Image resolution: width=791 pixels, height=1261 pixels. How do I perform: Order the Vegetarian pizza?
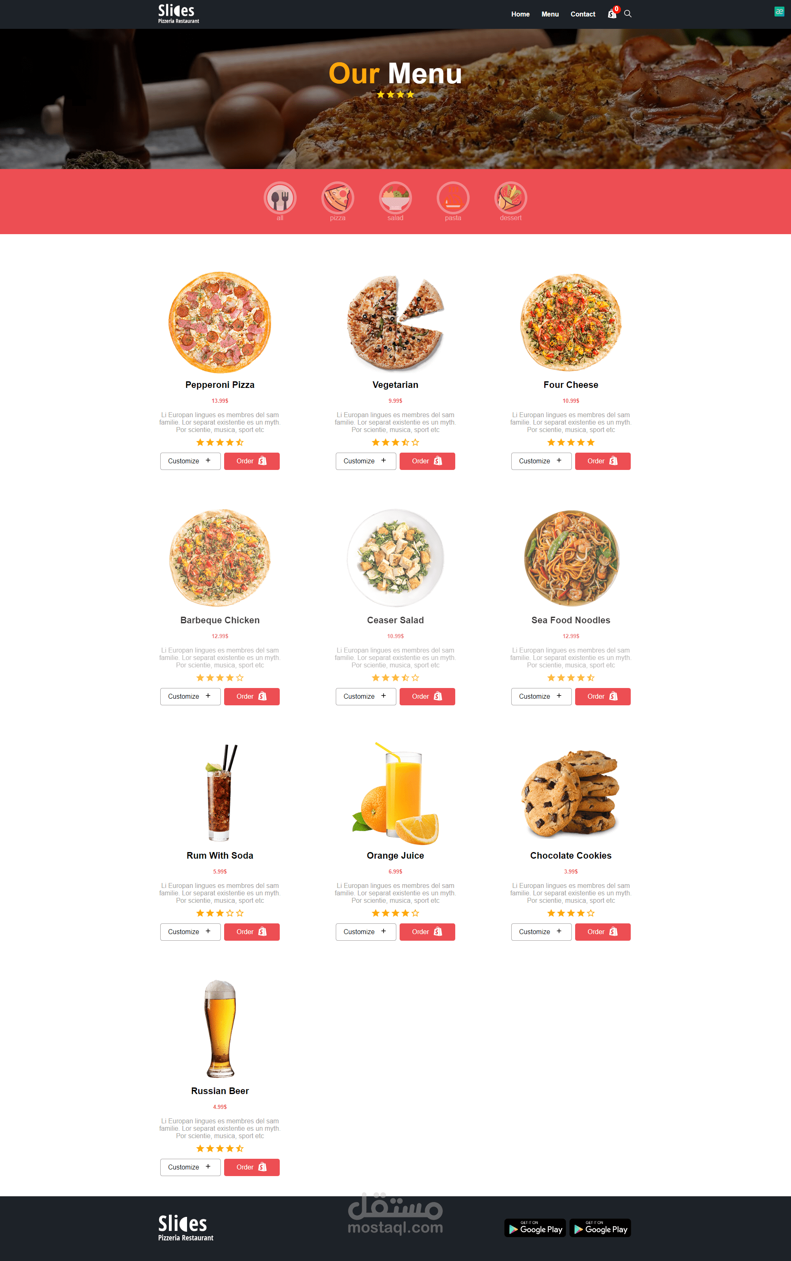pos(427,461)
